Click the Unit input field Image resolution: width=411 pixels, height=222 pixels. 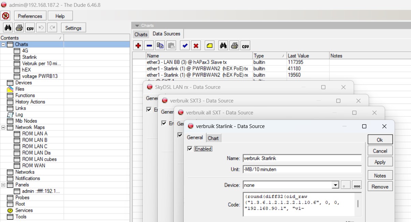[302, 169]
